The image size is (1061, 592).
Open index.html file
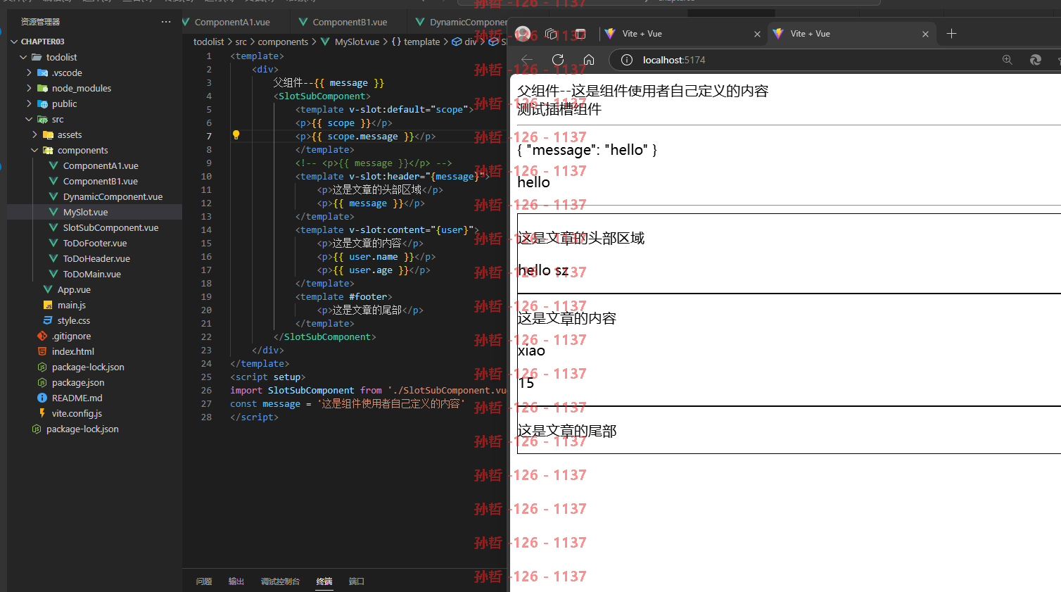click(x=73, y=351)
